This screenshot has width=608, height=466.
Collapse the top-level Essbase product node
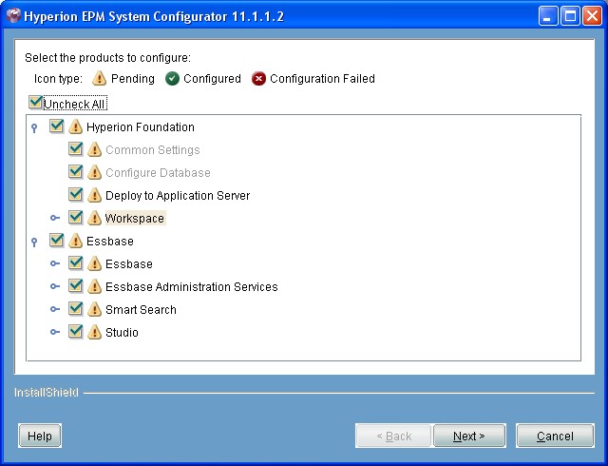coord(35,243)
